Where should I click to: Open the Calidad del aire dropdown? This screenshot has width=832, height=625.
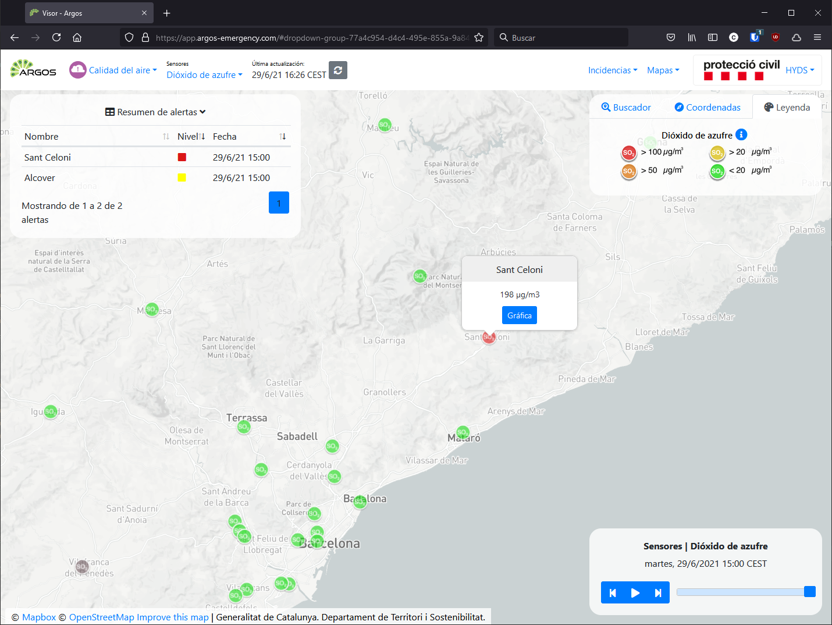tap(123, 70)
